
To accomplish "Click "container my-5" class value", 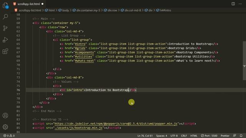I will [x=65, y=23].
